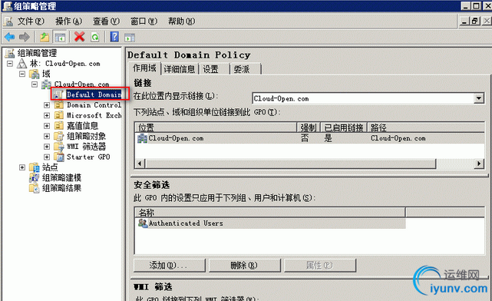Click the Starter GPO folder icon
492x301 pixels.
(x=58, y=157)
